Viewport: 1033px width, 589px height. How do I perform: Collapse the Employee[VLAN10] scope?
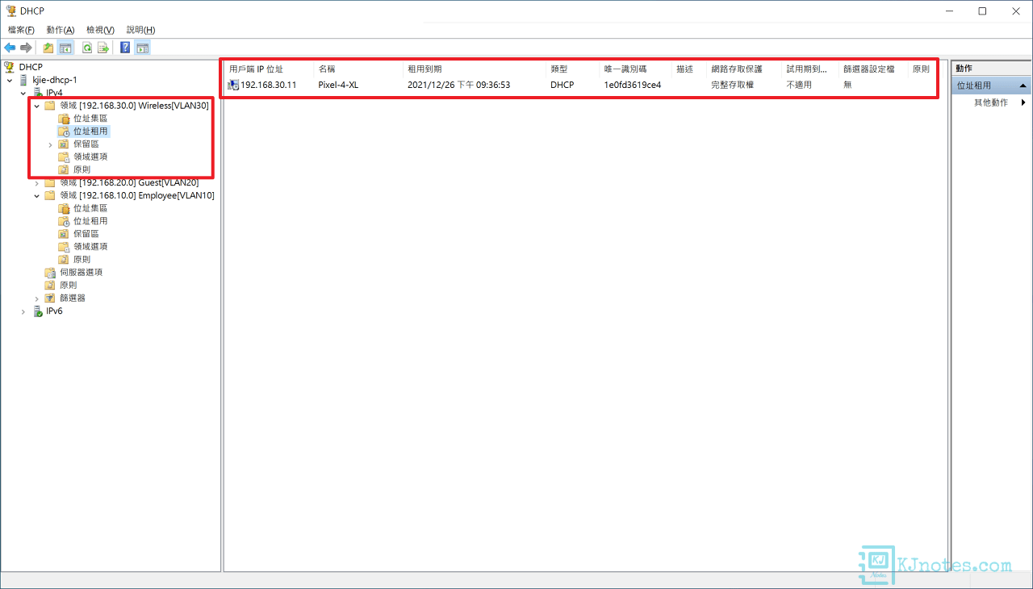click(x=37, y=195)
